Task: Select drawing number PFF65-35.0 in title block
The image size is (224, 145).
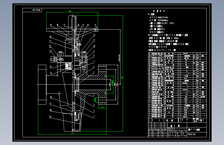Action: pos(191,134)
